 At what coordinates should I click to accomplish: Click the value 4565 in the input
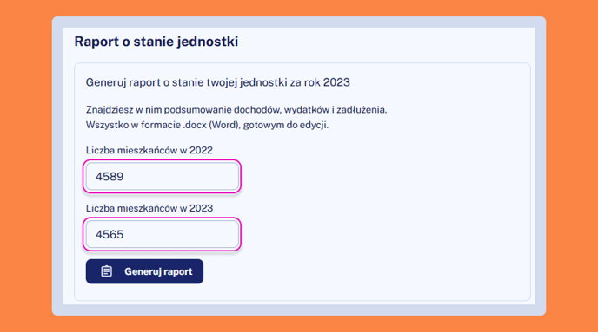click(110, 234)
